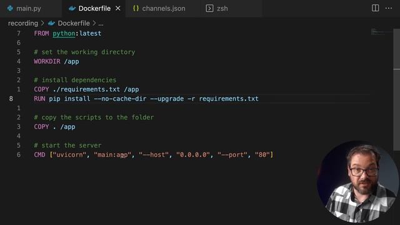The height and width of the screenshot is (225, 400).
Task: Open the channels.json tab
Action: [163, 8]
